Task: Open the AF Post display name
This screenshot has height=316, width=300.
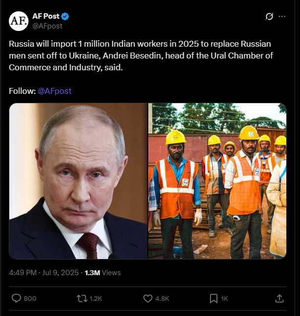Action: [46, 16]
